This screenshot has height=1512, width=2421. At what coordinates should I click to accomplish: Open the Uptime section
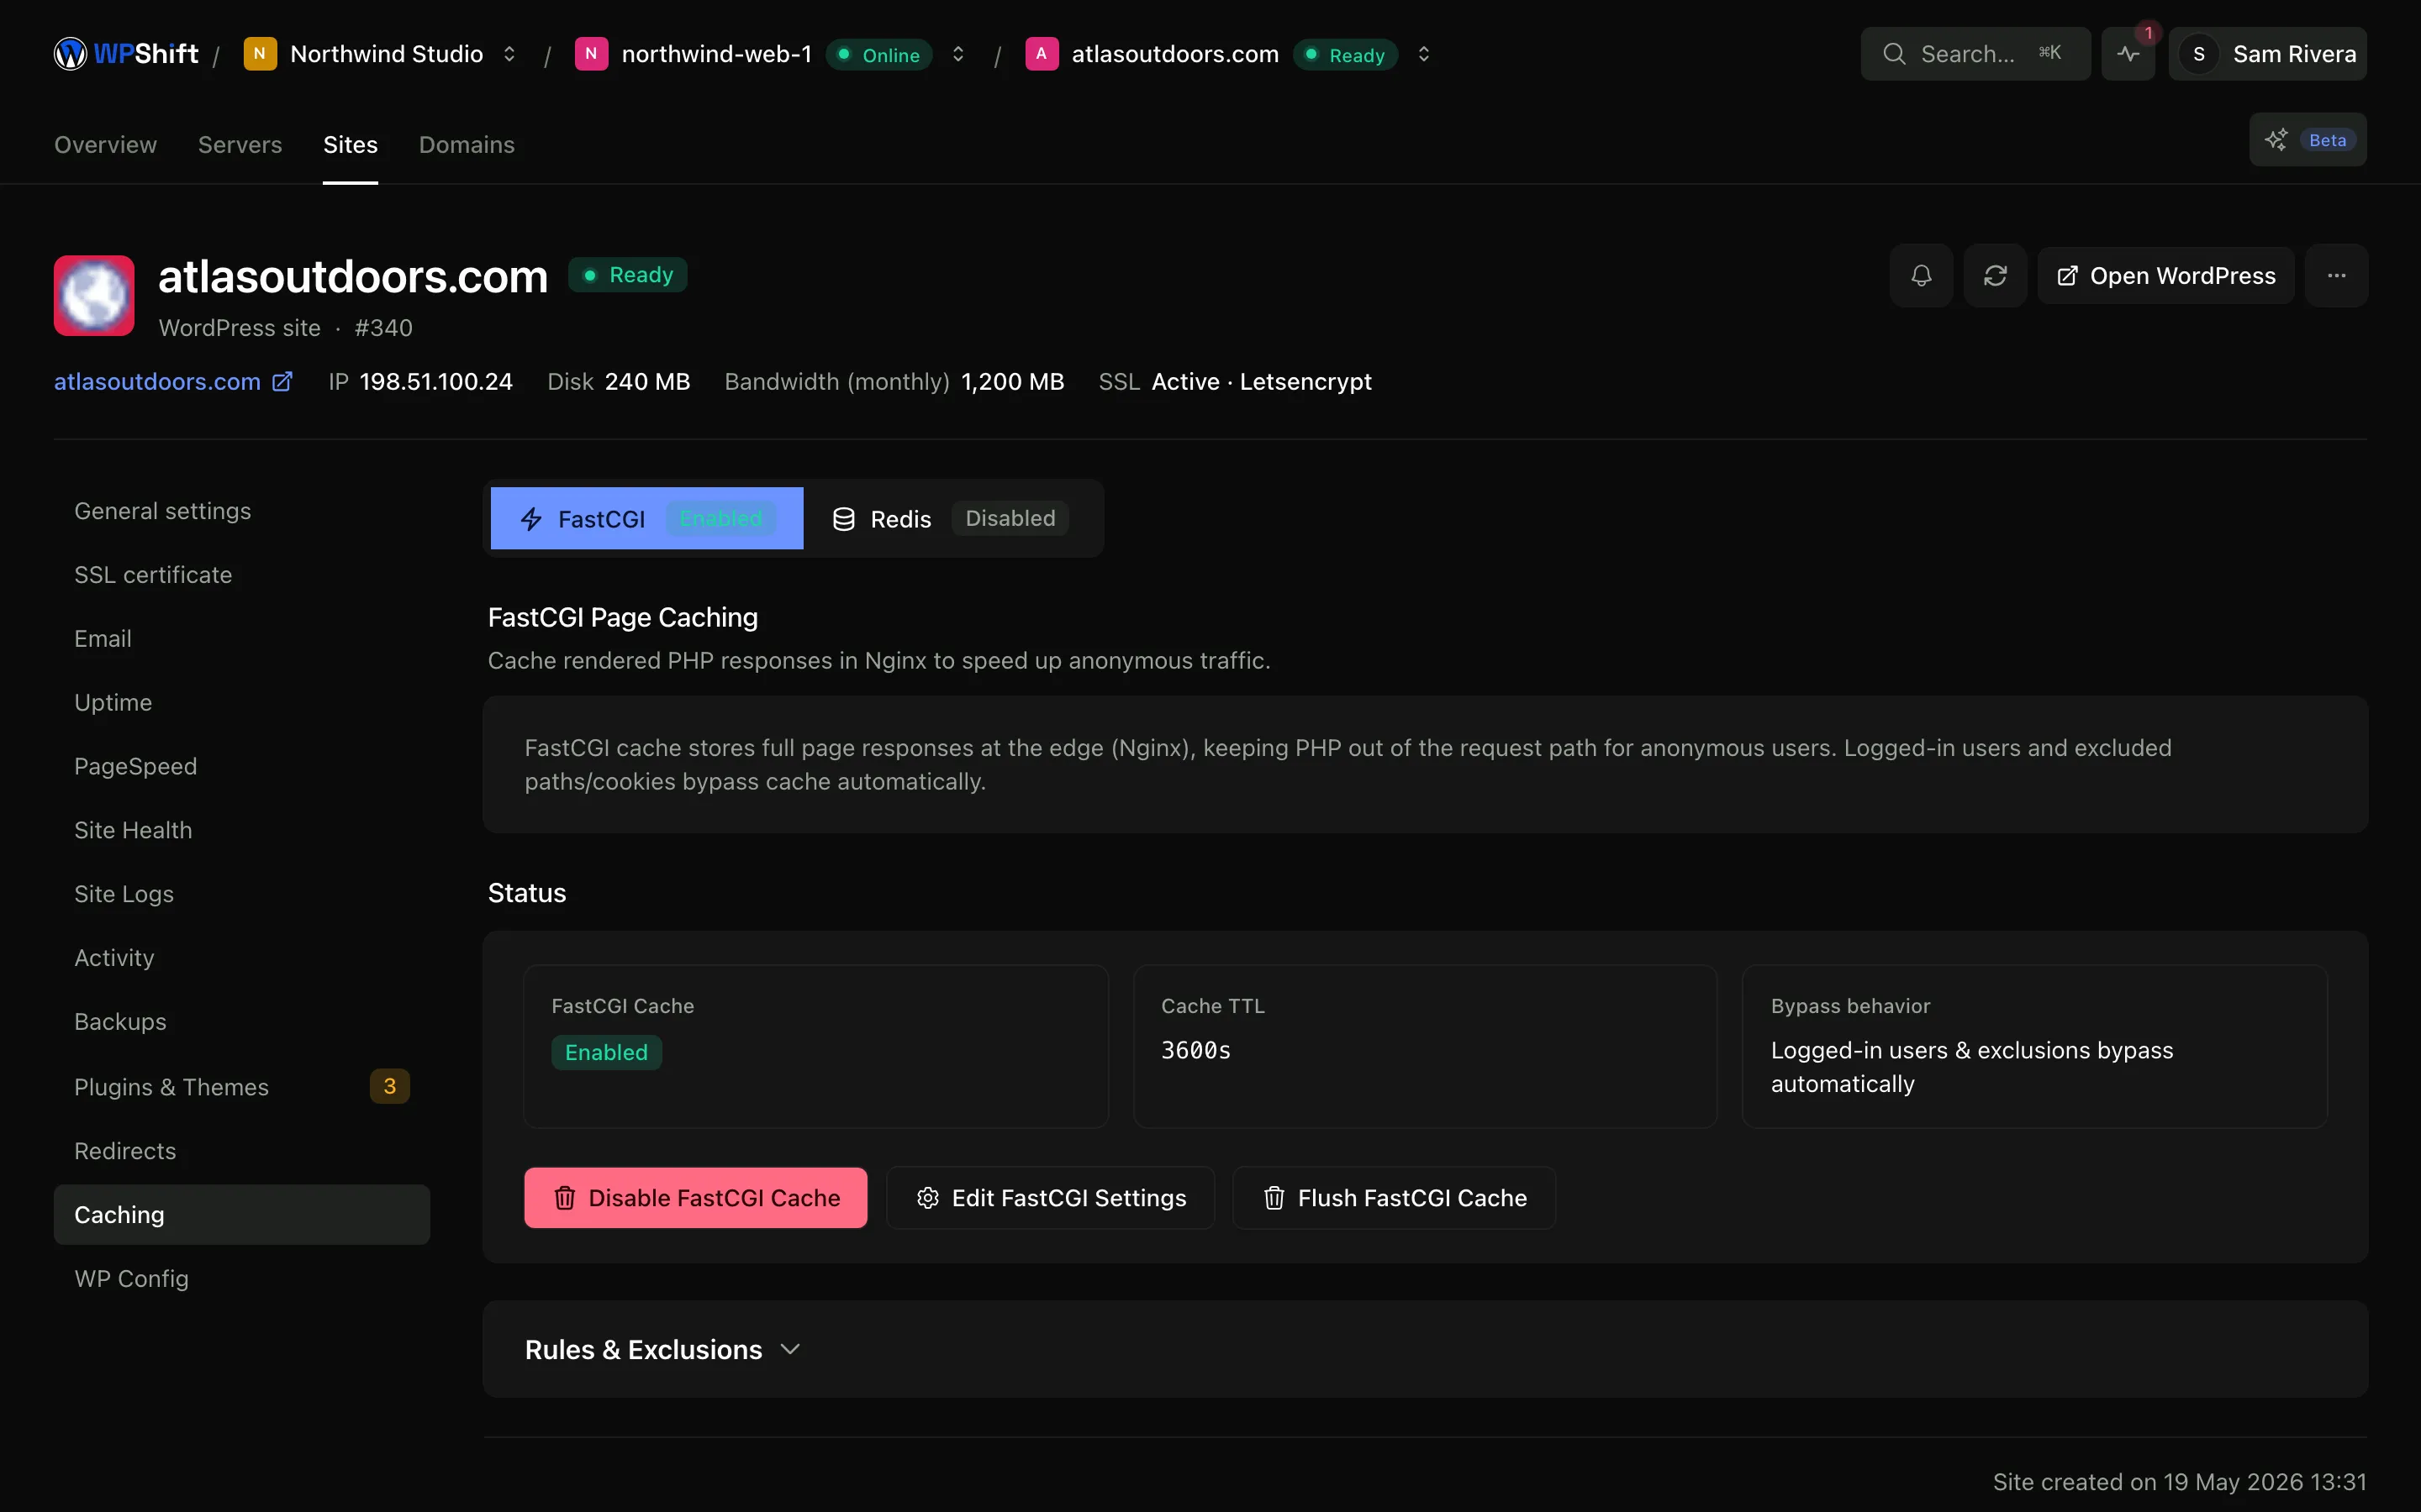[x=242, y=703]
